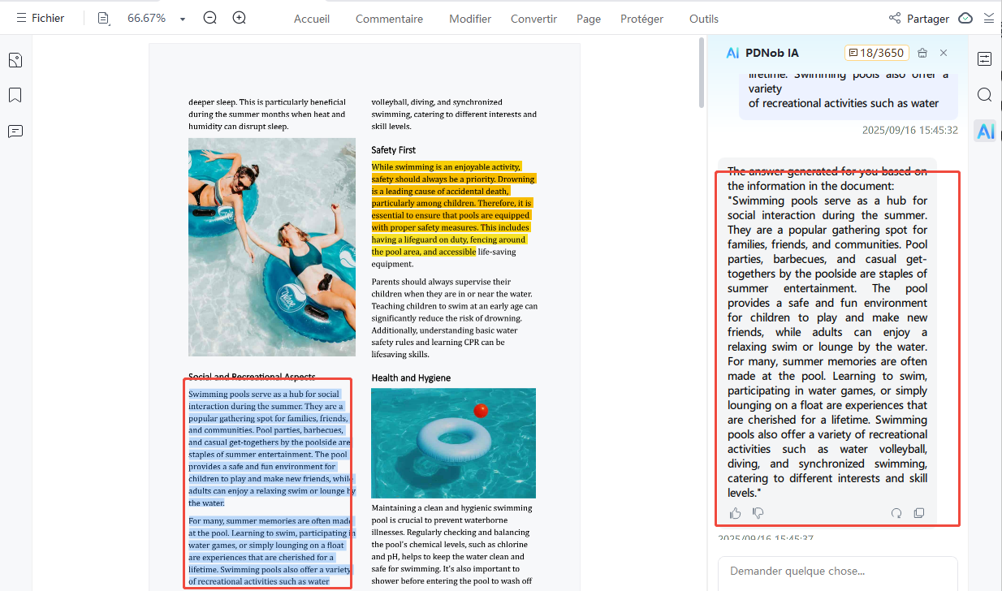Click the thumbs down icon under AI answer
The image size is (1002, 591).
(758, 513)
